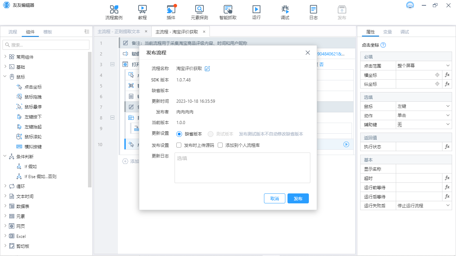The height and width of the screenshot is (256, 456).
Task: 打开调试工具
Action: [285, 12]
